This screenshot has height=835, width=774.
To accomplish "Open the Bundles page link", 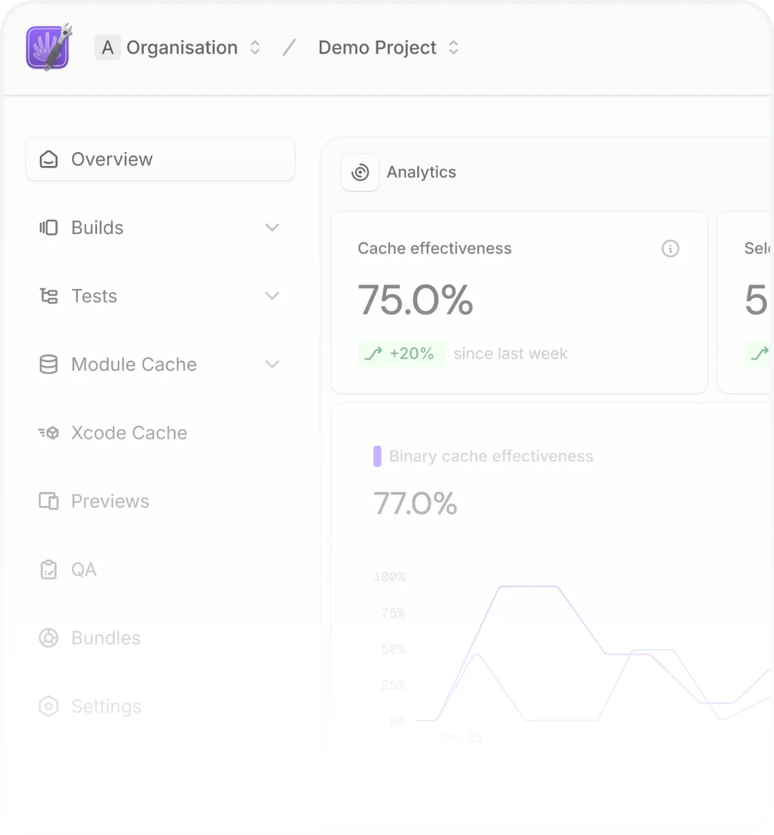I will pos(106,638).
